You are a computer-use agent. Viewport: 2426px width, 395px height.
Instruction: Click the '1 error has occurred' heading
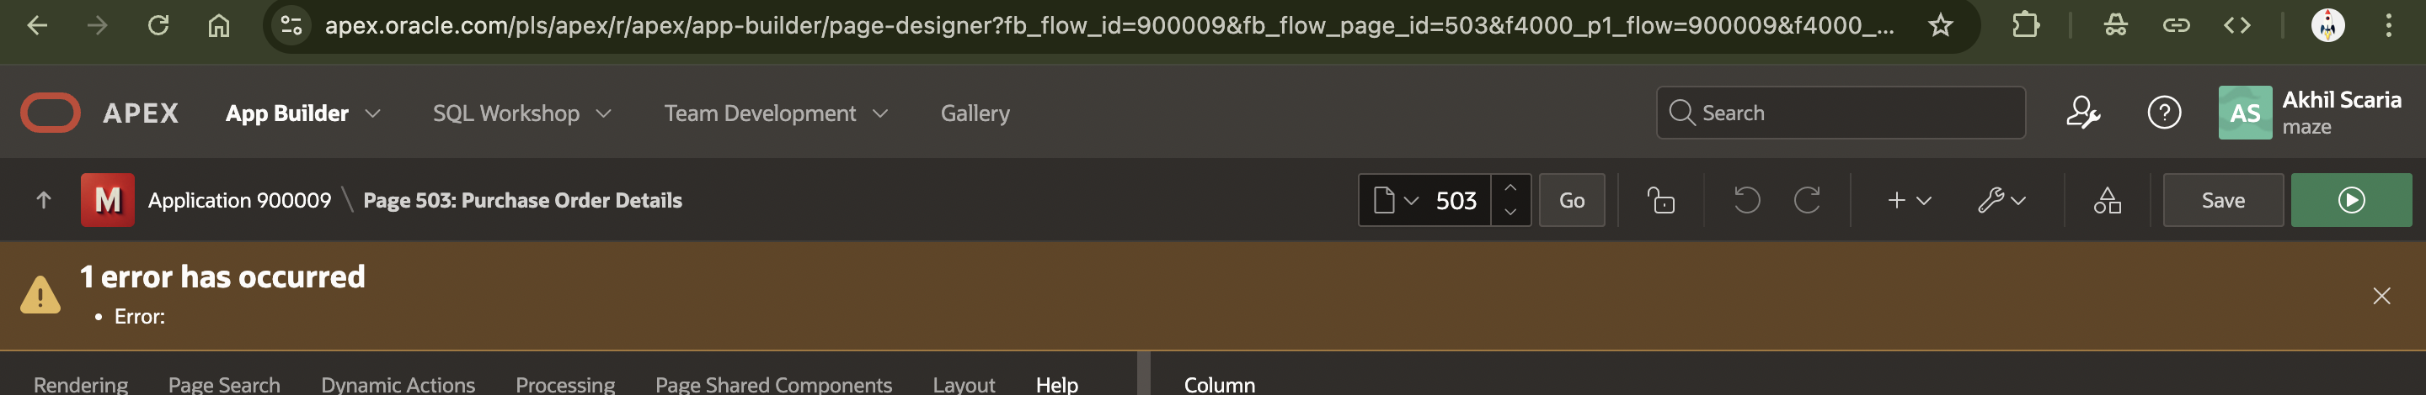tap(222, 276)
